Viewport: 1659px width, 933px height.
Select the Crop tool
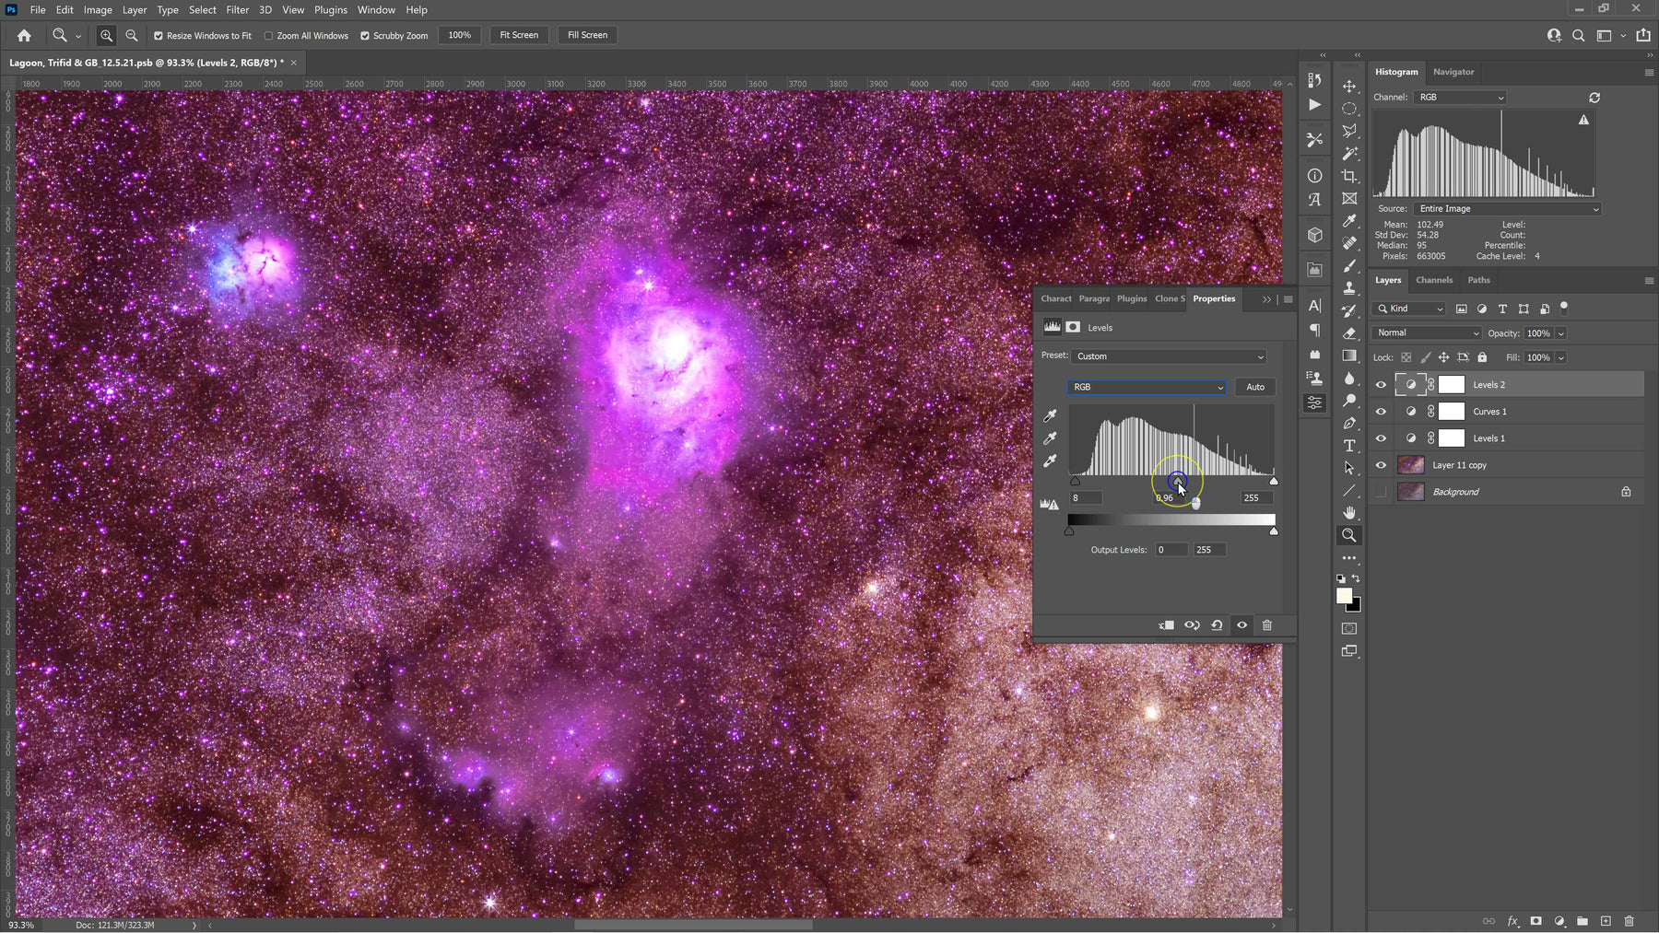1349,175
